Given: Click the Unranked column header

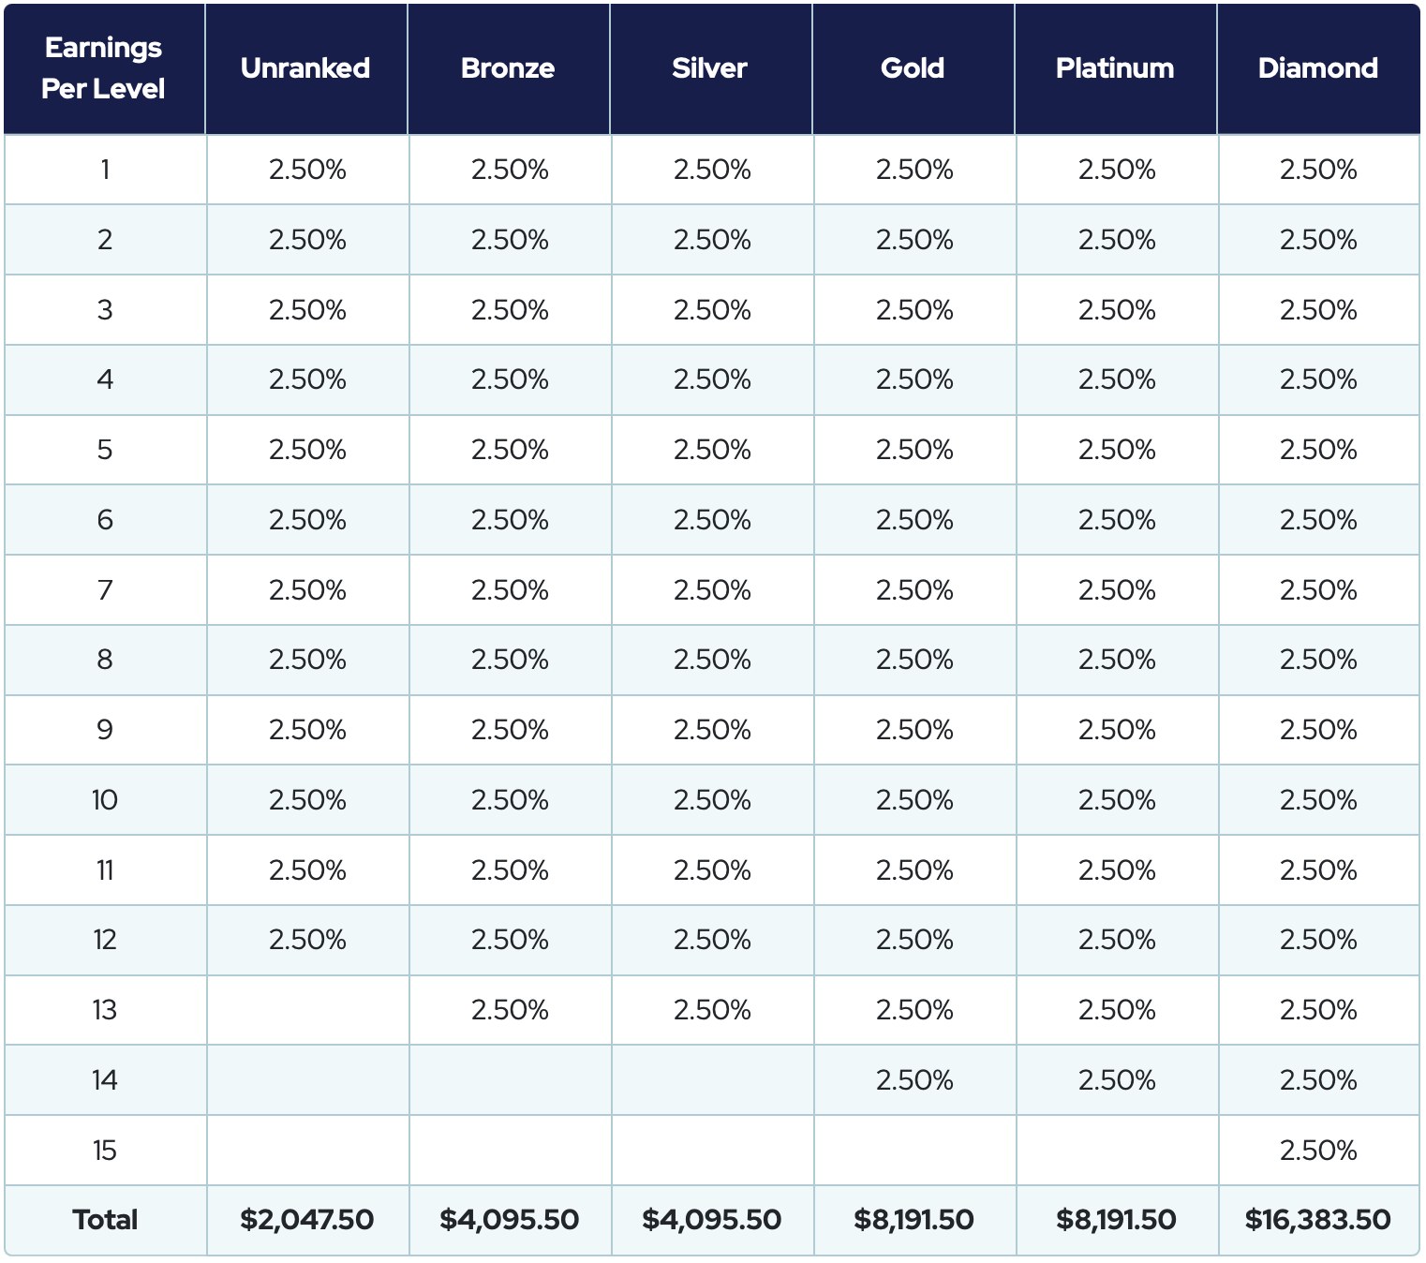Looking at the screenshot, I should (x=305, y=68).
